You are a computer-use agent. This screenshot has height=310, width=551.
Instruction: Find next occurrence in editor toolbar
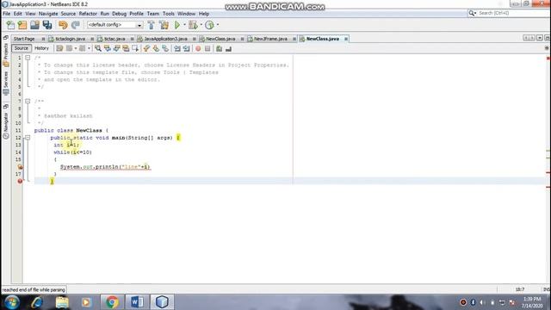click(x=116, y=48)
